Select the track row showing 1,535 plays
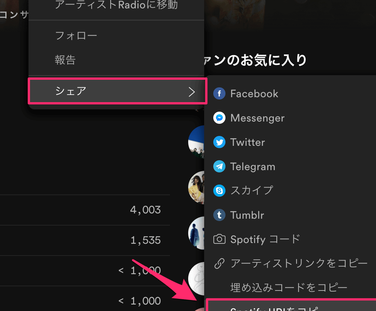Screen dimensions: 376x311 tap(84, 240)
